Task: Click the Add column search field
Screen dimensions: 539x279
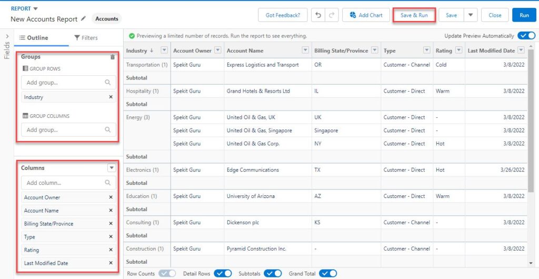Action: point(69,183)
